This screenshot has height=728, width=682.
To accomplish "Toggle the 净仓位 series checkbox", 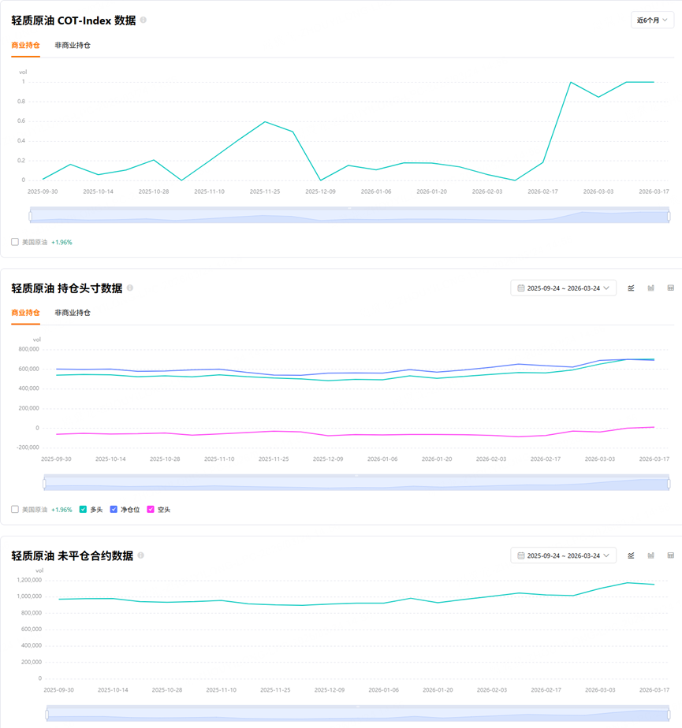I will tap(114, 509).
